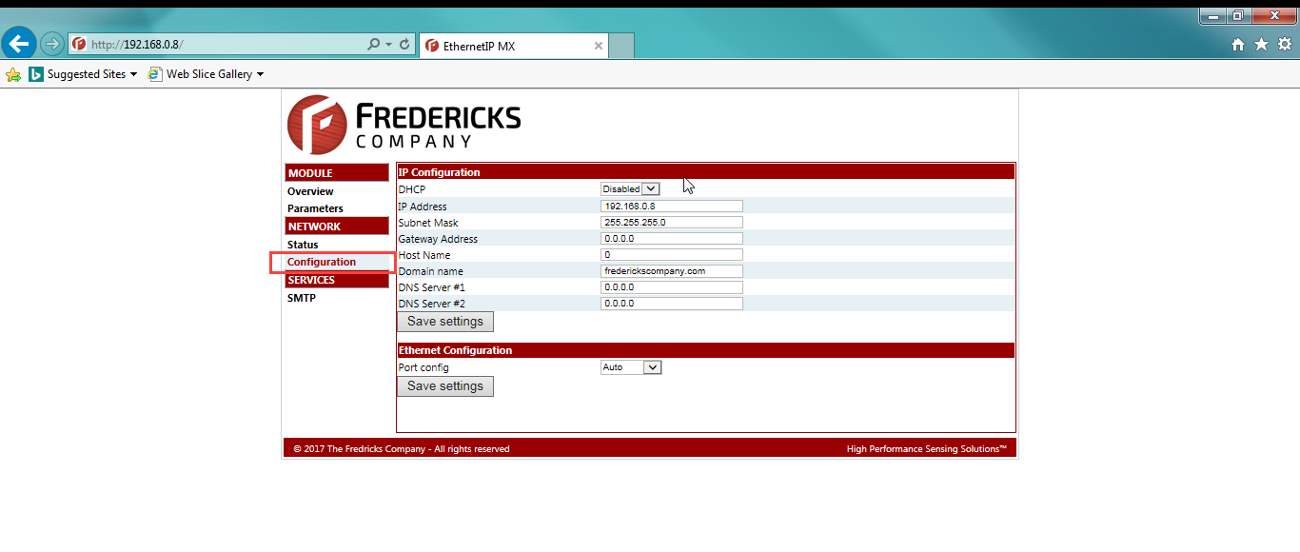Click the Gateway Address input field

(x=672, y=239)
